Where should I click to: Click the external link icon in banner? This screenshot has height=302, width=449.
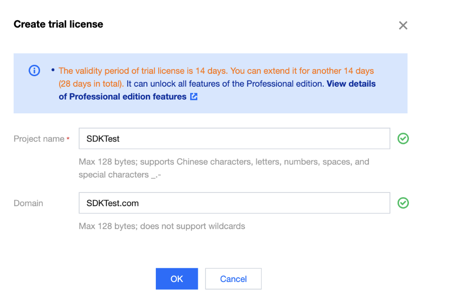tap(194, 97)
